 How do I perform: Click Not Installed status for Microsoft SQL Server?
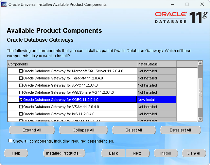pos(157,71)
